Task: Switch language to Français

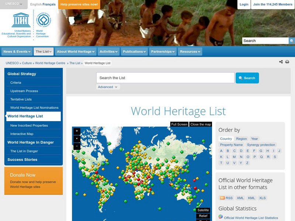Action: click(x=49, y=4)
